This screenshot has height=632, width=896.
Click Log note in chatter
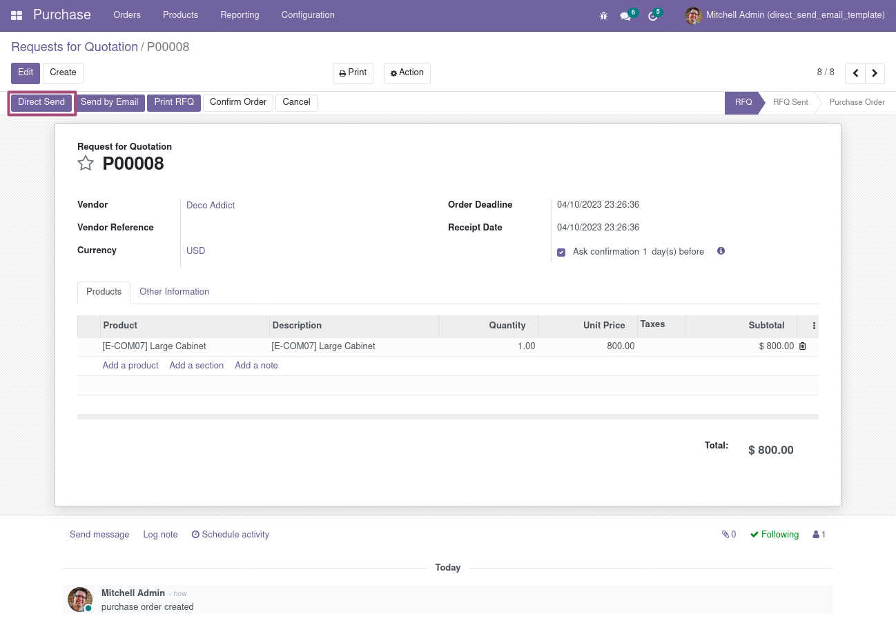pos(160,535)
